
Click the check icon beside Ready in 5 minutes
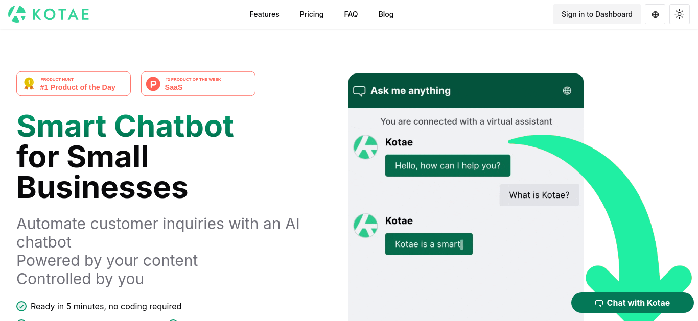[x=21, y=306]
